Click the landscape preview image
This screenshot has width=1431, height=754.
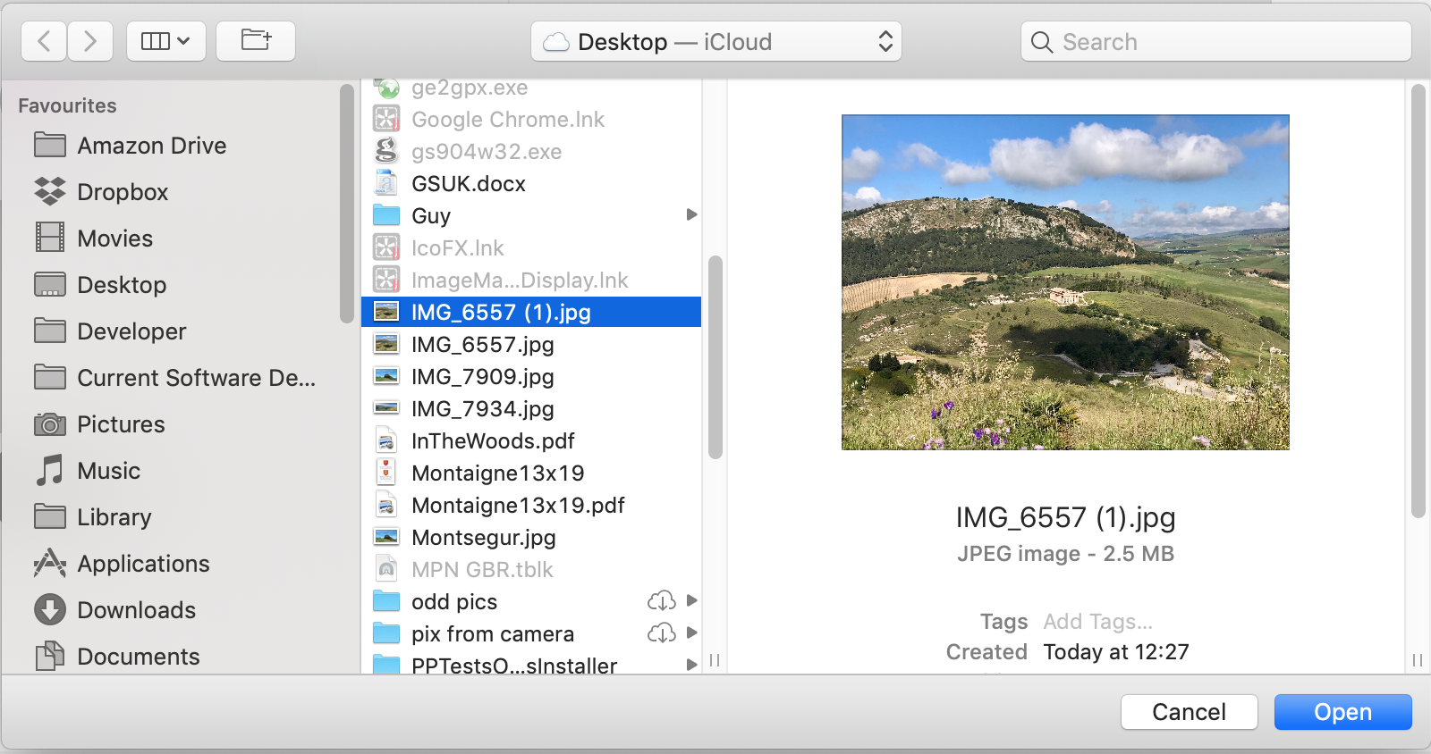click(x=1065, y=282)
